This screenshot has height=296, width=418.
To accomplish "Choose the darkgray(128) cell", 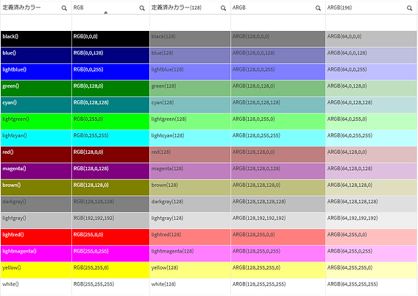I will (190, 204).
